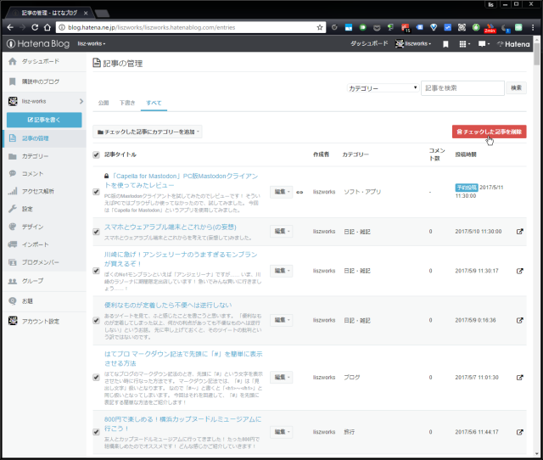The width and height of the screenshot is (543, 460).
Task: Click the Hatena Blog logo
Action: [38, 43]
